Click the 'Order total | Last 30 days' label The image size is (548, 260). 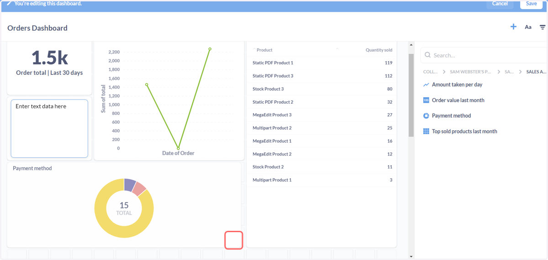(49, 73)
